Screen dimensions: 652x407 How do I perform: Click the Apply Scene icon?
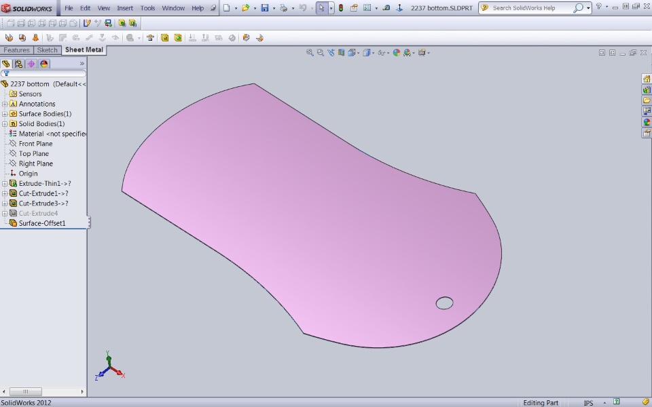pyautogui.click(x=407, y=53)
